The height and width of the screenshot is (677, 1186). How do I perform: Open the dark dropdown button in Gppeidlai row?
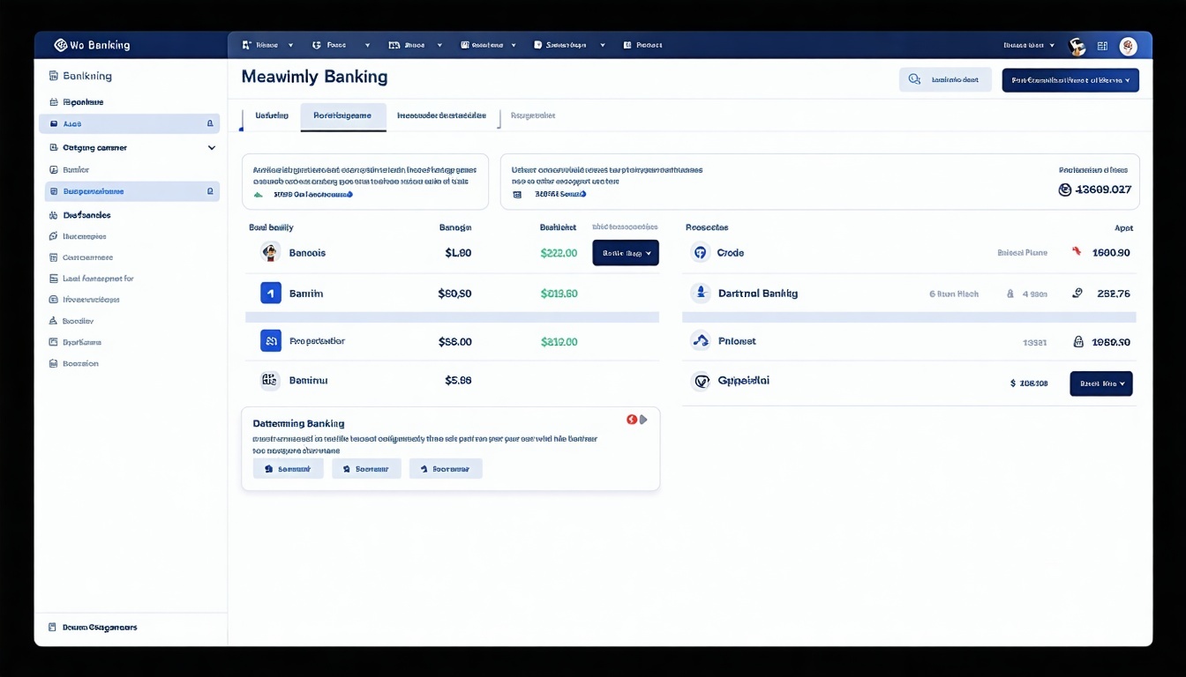(x=1100, y=383)
